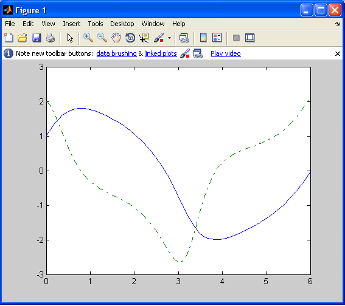This screenshot has width=345, height=306.
Task: Click the New Figure toolbar icon
Action: 9,38
